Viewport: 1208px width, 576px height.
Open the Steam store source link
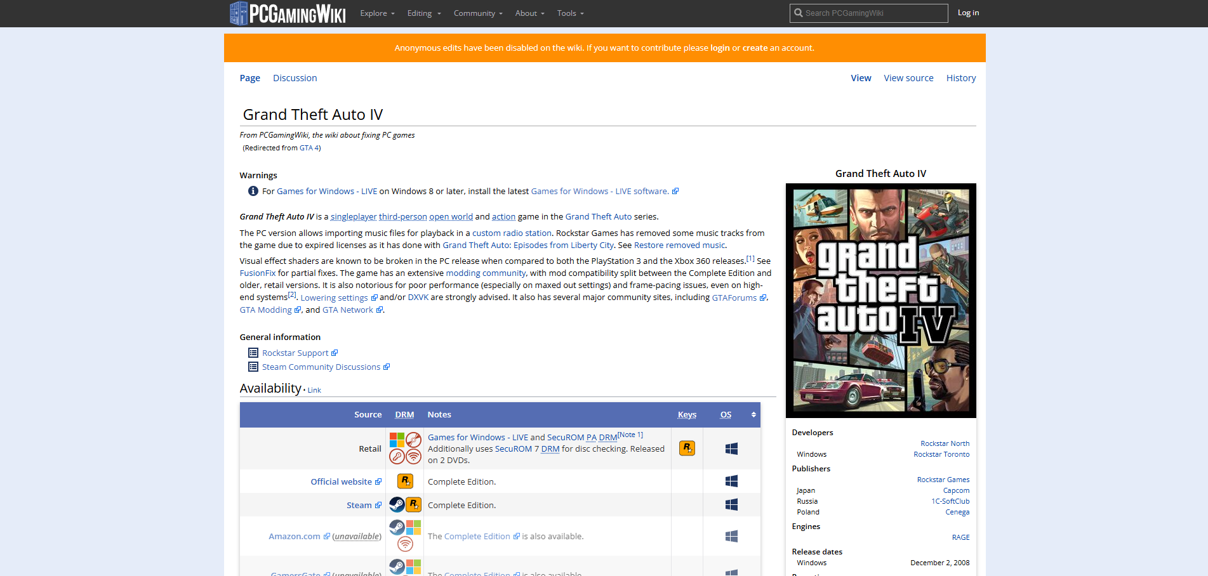[x=364, y=506]
